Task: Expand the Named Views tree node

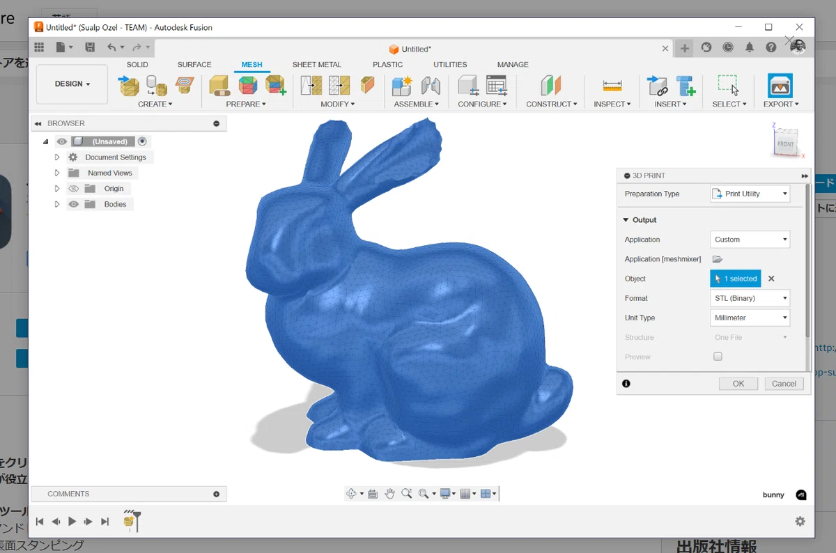Action: (x=57, y=173)
